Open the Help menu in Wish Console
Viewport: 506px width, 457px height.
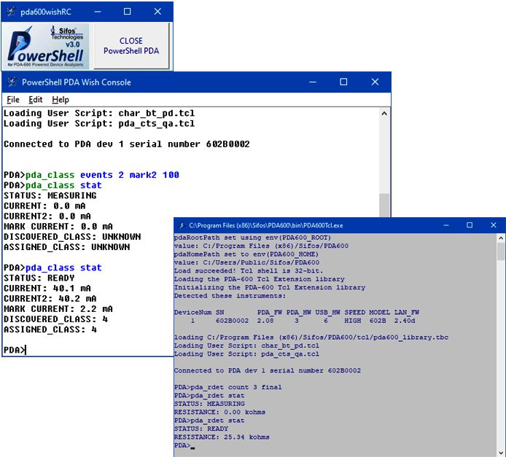pos(61,100)
